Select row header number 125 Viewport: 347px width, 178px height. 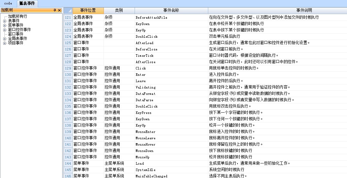[68, 43]
